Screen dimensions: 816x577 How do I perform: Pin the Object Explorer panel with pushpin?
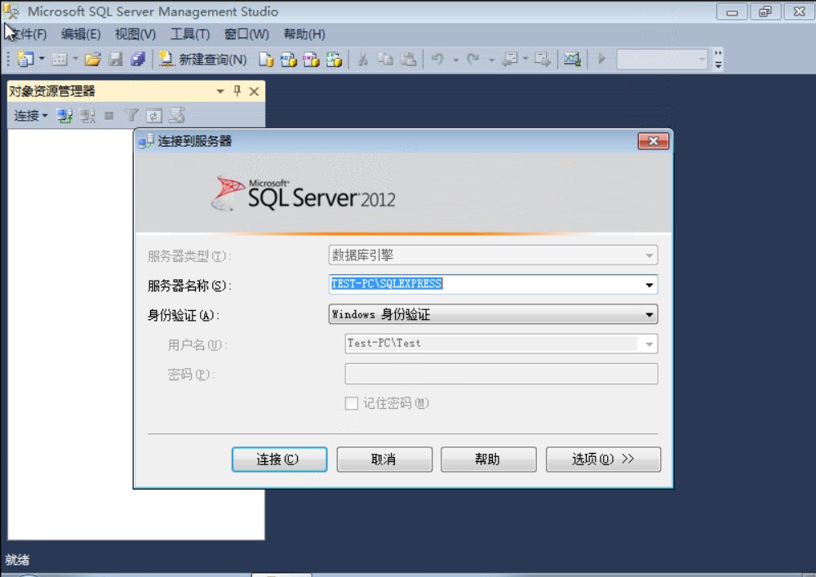(237, 91)
